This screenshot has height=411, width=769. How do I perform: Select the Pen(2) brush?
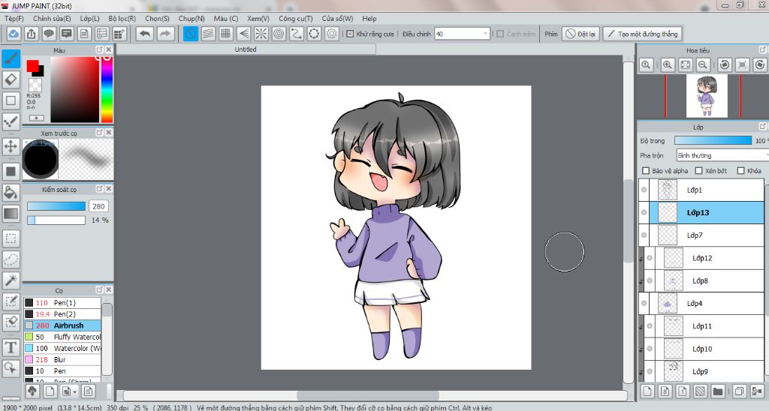[62, 314]
